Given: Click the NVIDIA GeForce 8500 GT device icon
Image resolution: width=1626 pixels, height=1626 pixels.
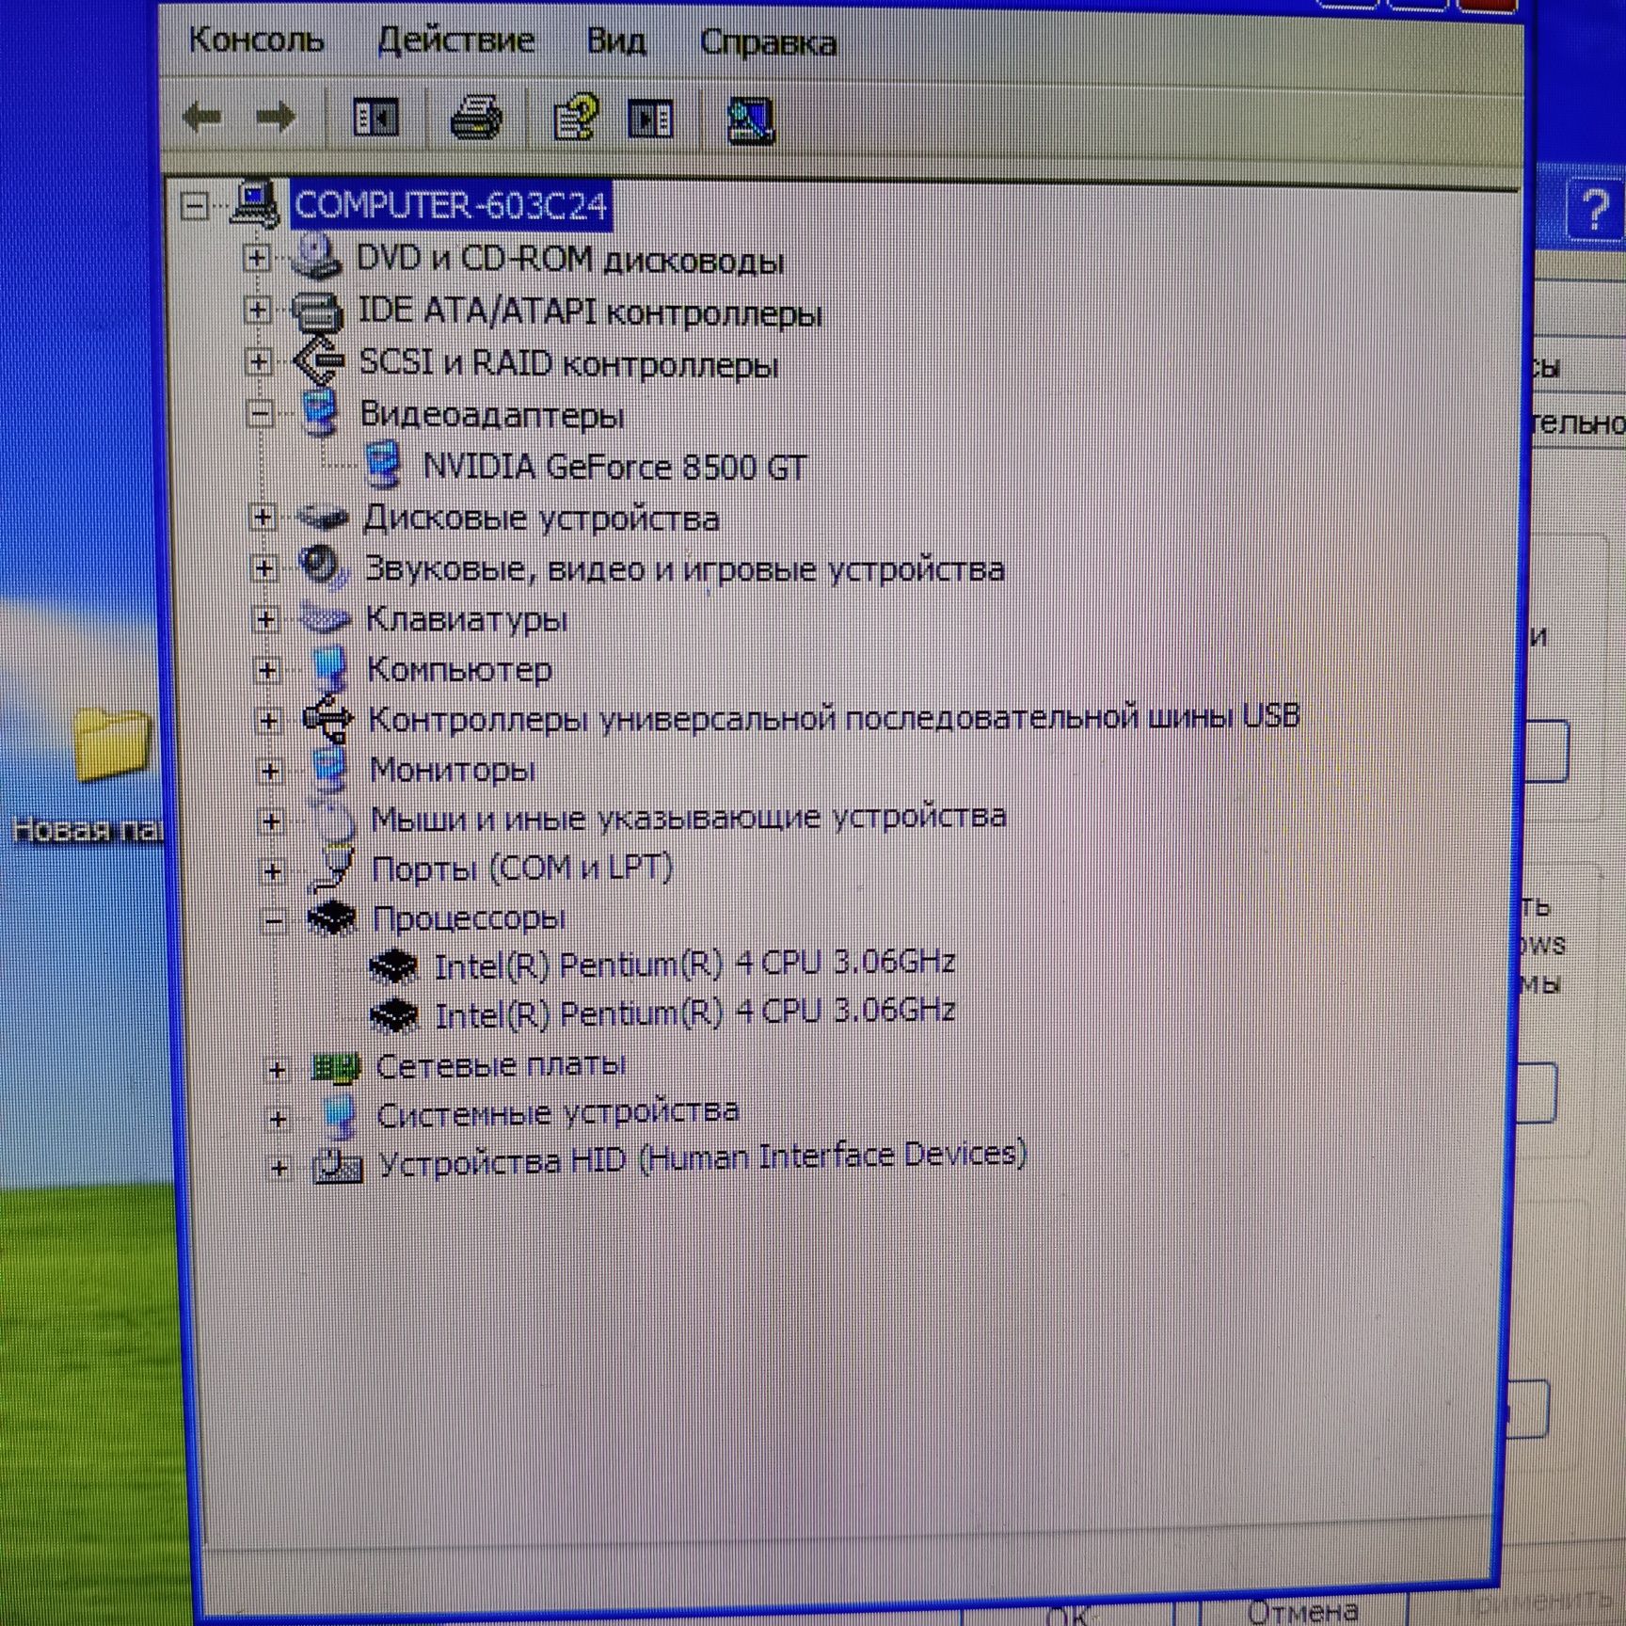Looking at the screenshot, I should (x=382, y=464).
